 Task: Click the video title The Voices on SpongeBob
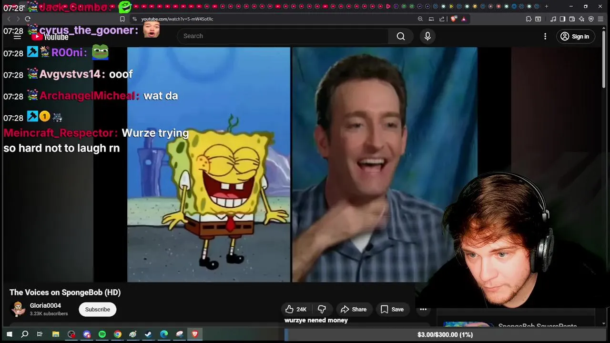65,293
